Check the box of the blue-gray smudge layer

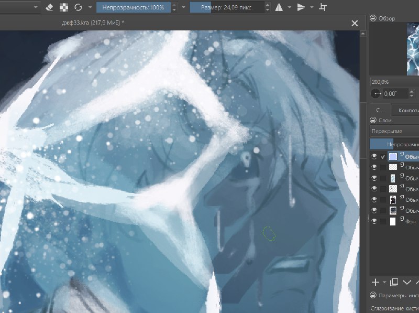click(x=383, y=211)
